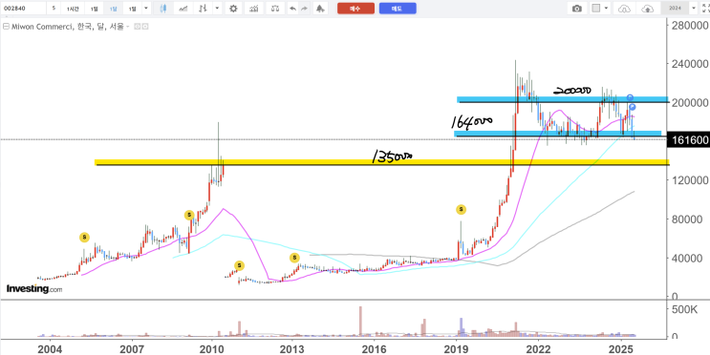Select the candlestick chart type icon
The width and height of the screenshot is (710, 355).
(x=163, y=9)
